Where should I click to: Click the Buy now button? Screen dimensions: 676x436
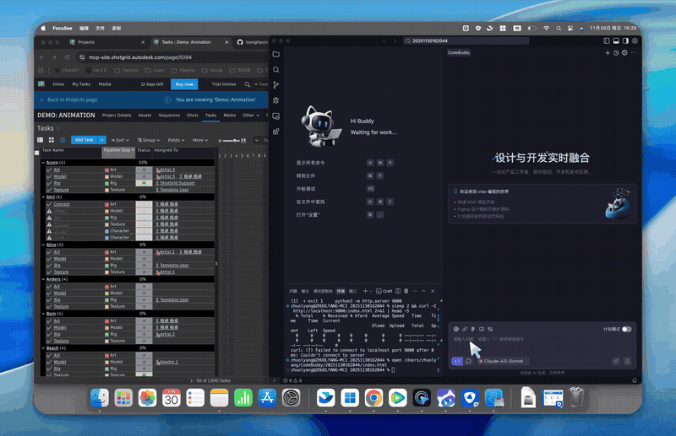[x=183, y=84]
